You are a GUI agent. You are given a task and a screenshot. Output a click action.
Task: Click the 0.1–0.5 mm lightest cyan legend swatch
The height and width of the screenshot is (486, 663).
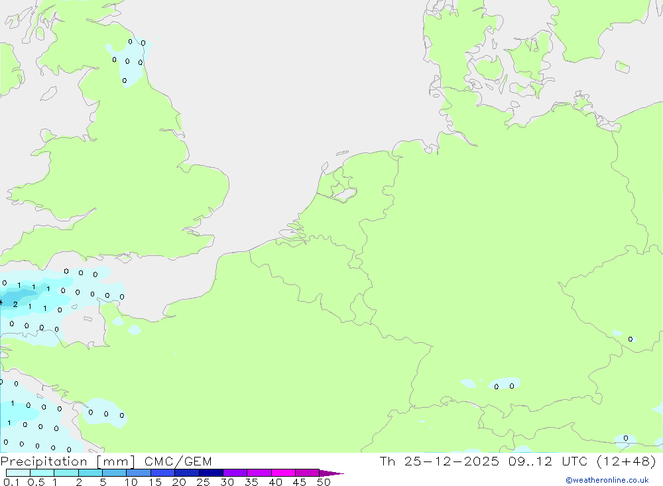pyautogui.click(x=18, y=473)
